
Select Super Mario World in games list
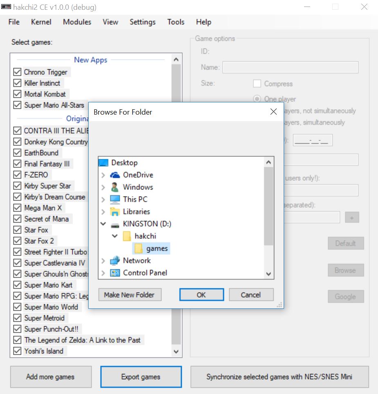(51, 307)
